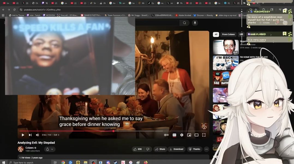This screenshot has height=164, width=294.
Task: Enter fullscreen video mode
Action: click(204, 135)
